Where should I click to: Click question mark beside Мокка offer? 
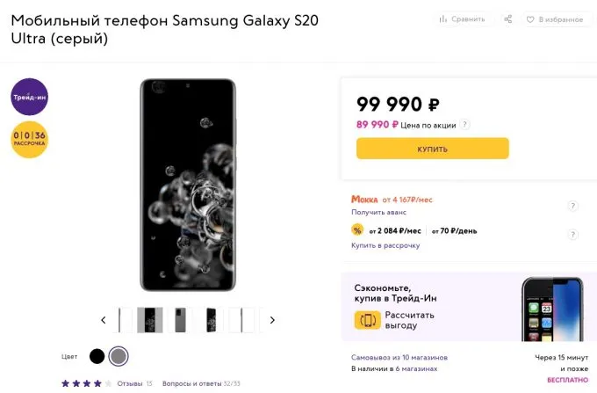point(572,207)
